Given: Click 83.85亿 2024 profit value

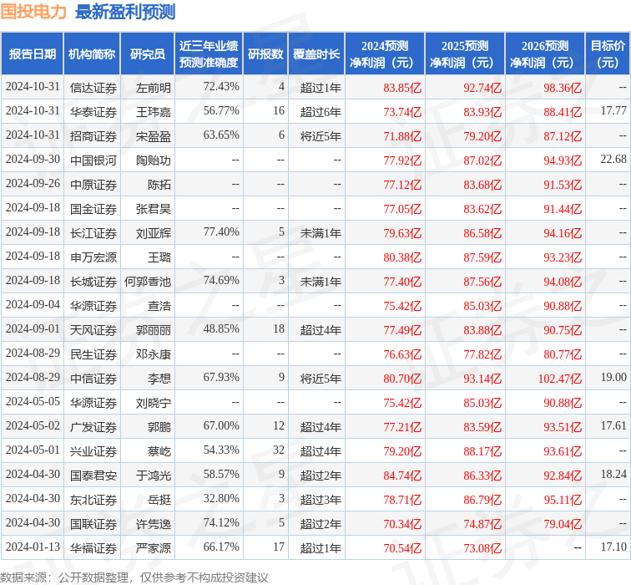Looking at the screenshot, I should tap(402, 88).
